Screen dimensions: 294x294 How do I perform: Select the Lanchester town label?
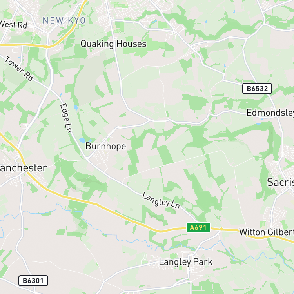tap(23, 168)
